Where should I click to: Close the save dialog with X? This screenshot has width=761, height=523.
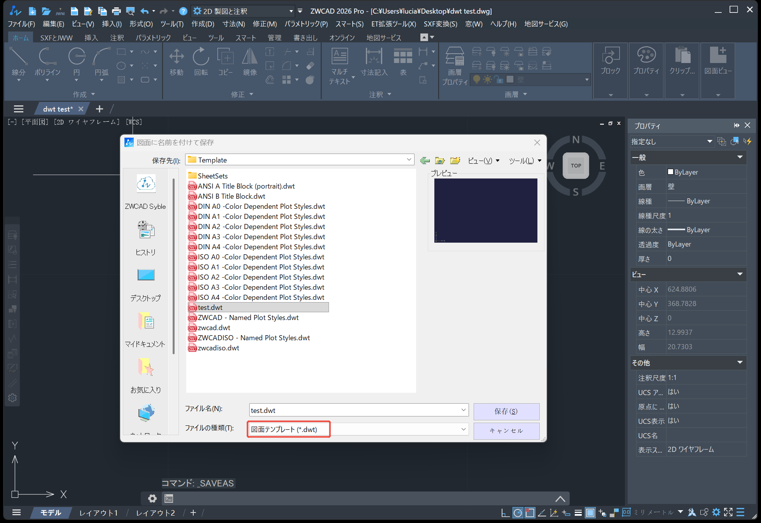(537, 143)
